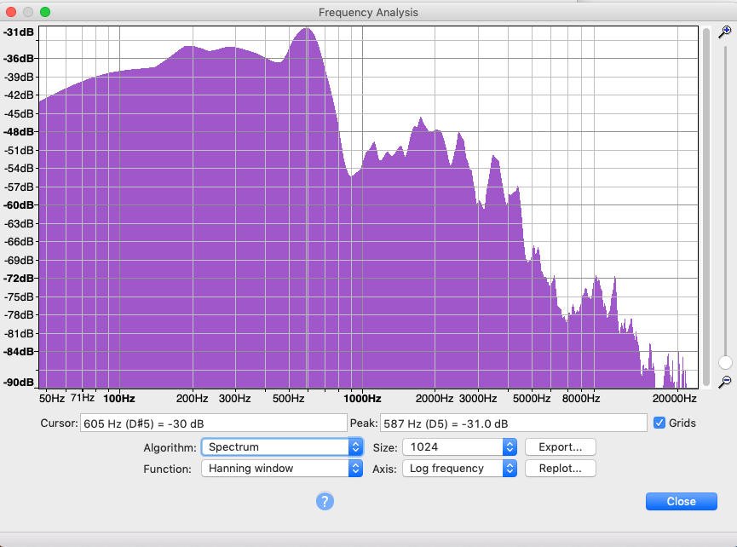Click the zoom out magnifier icon
This screenshot has height=547, width=737.
(724, 382)
